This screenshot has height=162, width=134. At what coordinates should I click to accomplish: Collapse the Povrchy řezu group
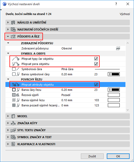point(8,79)
